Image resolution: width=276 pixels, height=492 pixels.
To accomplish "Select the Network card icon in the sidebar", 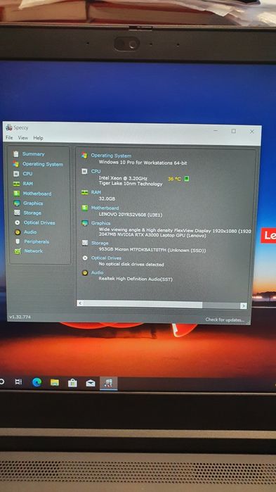I will point(18,251).
